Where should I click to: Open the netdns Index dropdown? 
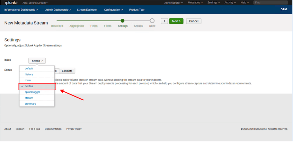pos(37,61)
